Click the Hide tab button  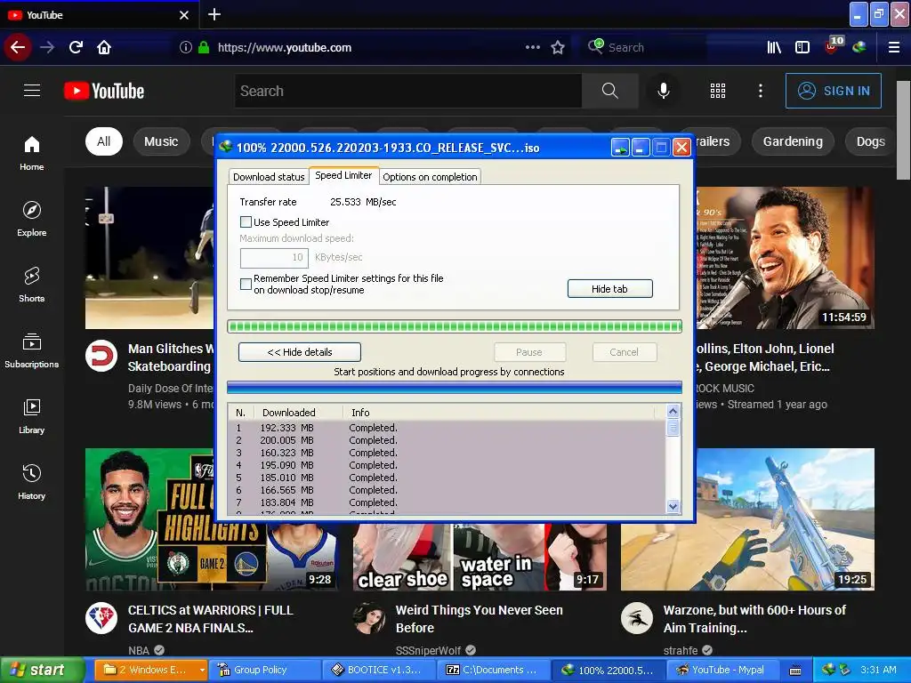609,289
